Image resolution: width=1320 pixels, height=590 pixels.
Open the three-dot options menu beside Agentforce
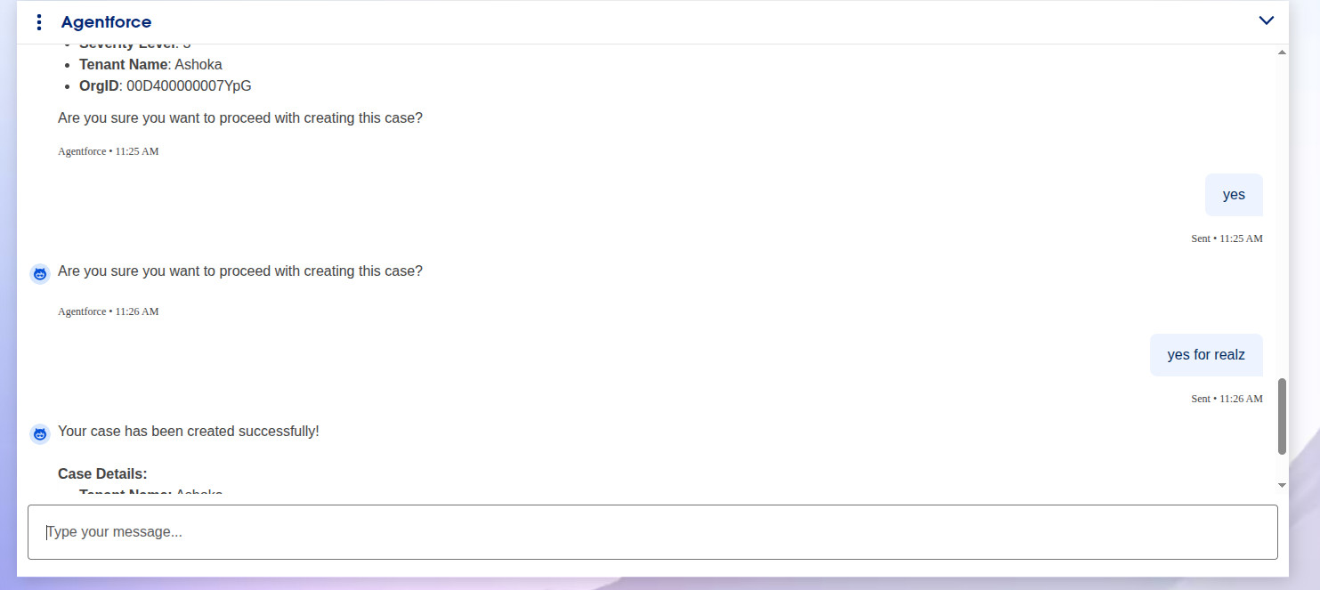pos(38,22)
